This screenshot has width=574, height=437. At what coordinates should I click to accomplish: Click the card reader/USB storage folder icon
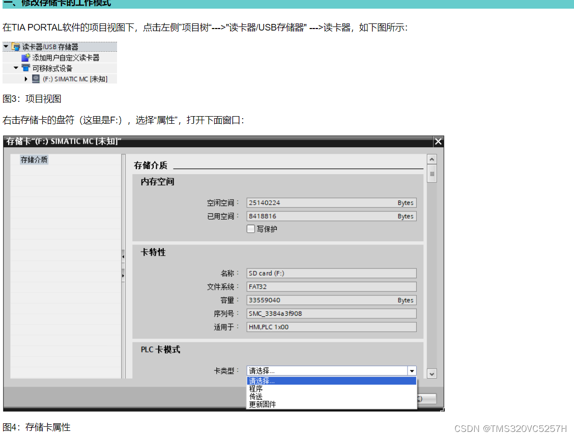(x=16, y=46)
